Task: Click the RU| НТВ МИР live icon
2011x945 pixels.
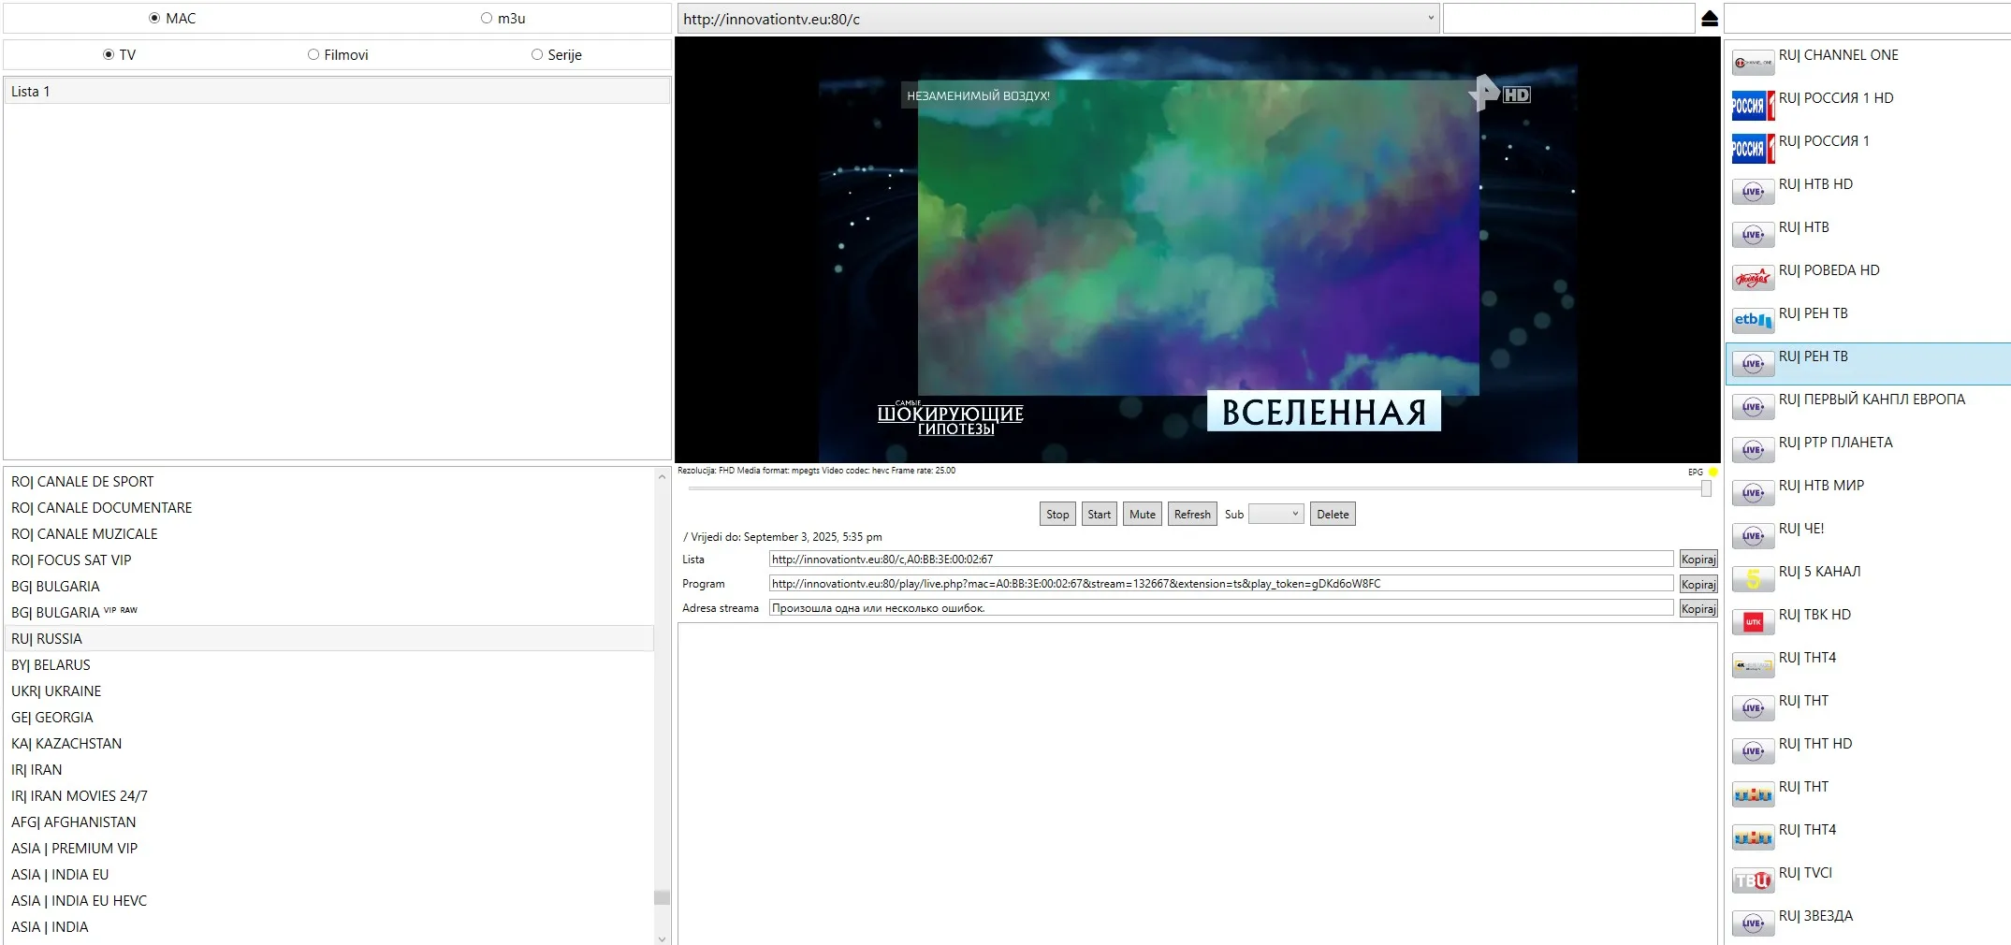Action: pos(1753,493)
